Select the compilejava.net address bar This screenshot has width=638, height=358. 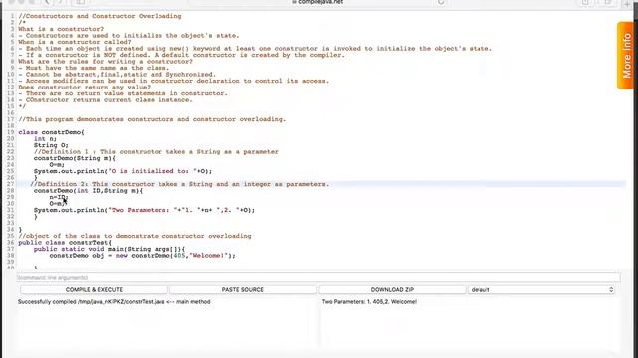[317, 2]
